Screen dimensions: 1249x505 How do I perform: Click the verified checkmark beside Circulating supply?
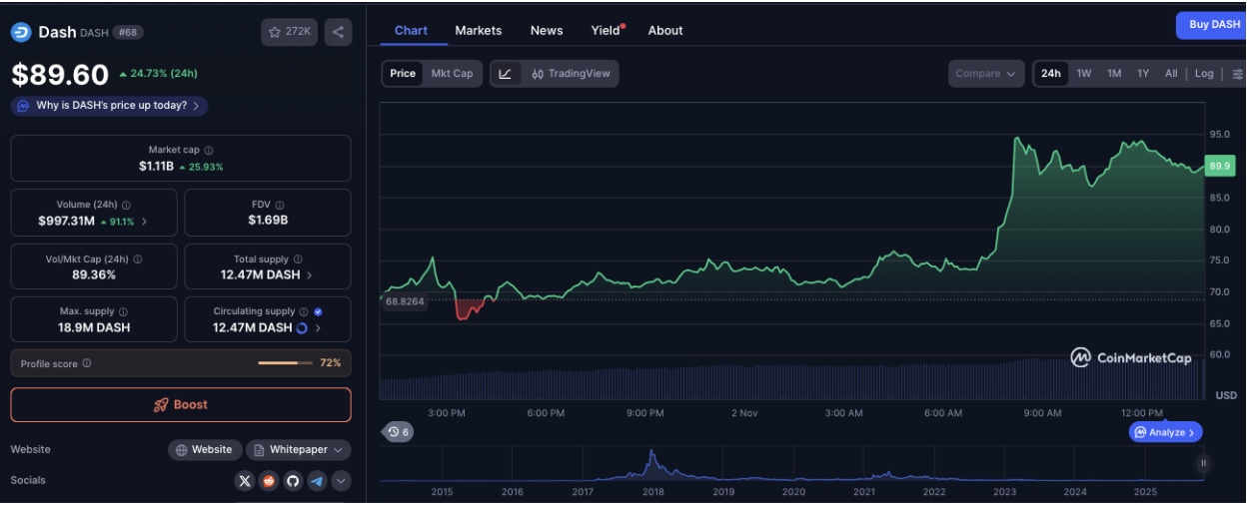click(318, 311)
